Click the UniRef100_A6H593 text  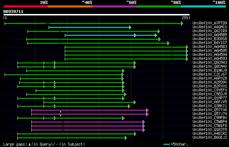click(x=210, y=59)
